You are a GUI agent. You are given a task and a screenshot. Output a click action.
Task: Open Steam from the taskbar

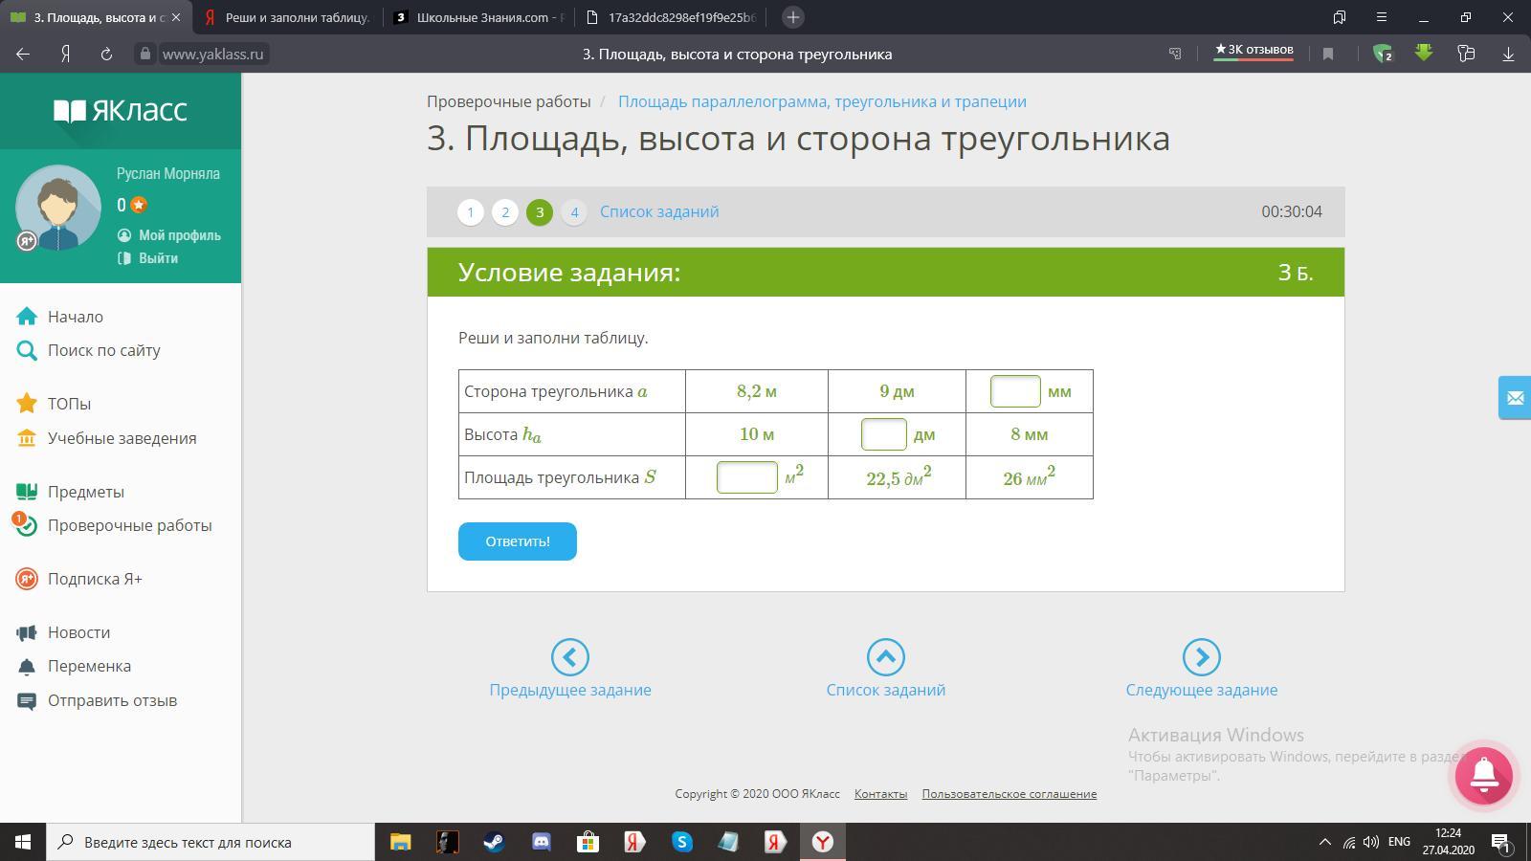pyautogui.click(x=494, y=842)
